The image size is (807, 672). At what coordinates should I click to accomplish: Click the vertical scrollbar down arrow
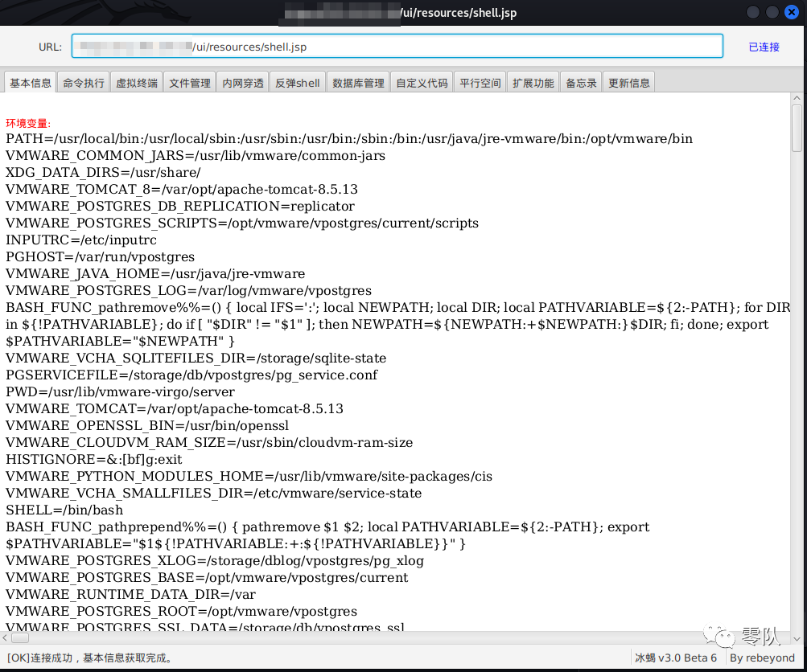(797, 638)
